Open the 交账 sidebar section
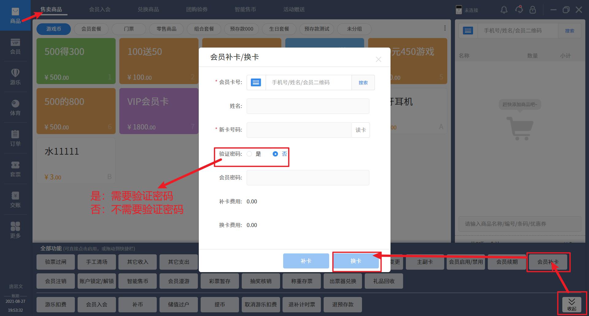This screenshot has width=589, height=316. (x=15, y=199)
